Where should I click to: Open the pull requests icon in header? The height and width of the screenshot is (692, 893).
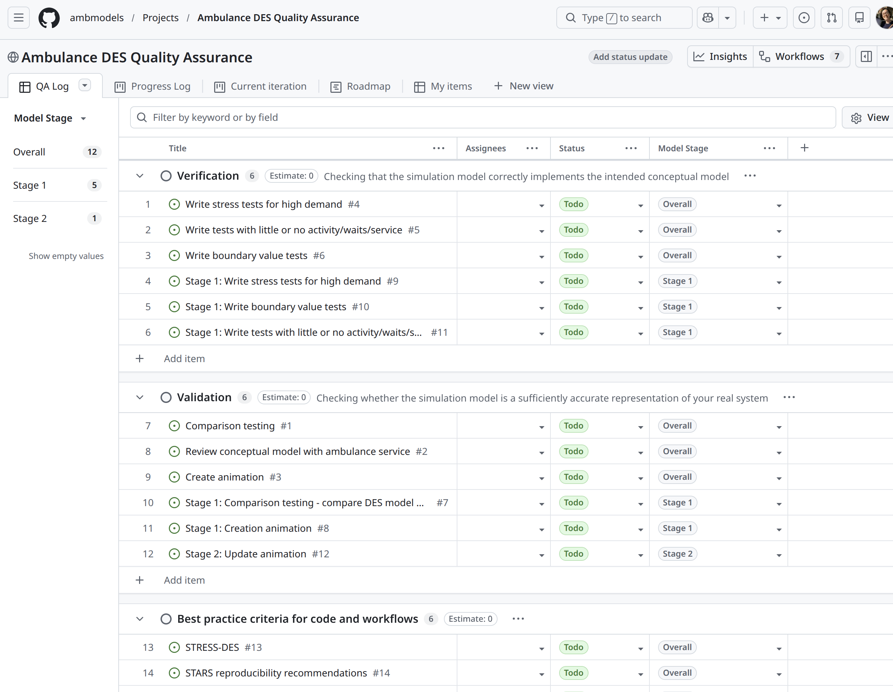point(831,18)
